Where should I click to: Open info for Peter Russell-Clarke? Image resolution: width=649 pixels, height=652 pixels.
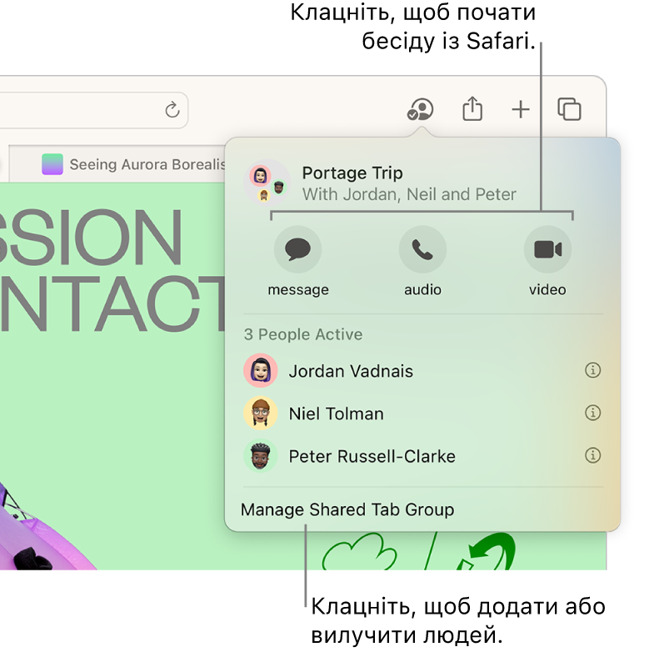point(593,455)
